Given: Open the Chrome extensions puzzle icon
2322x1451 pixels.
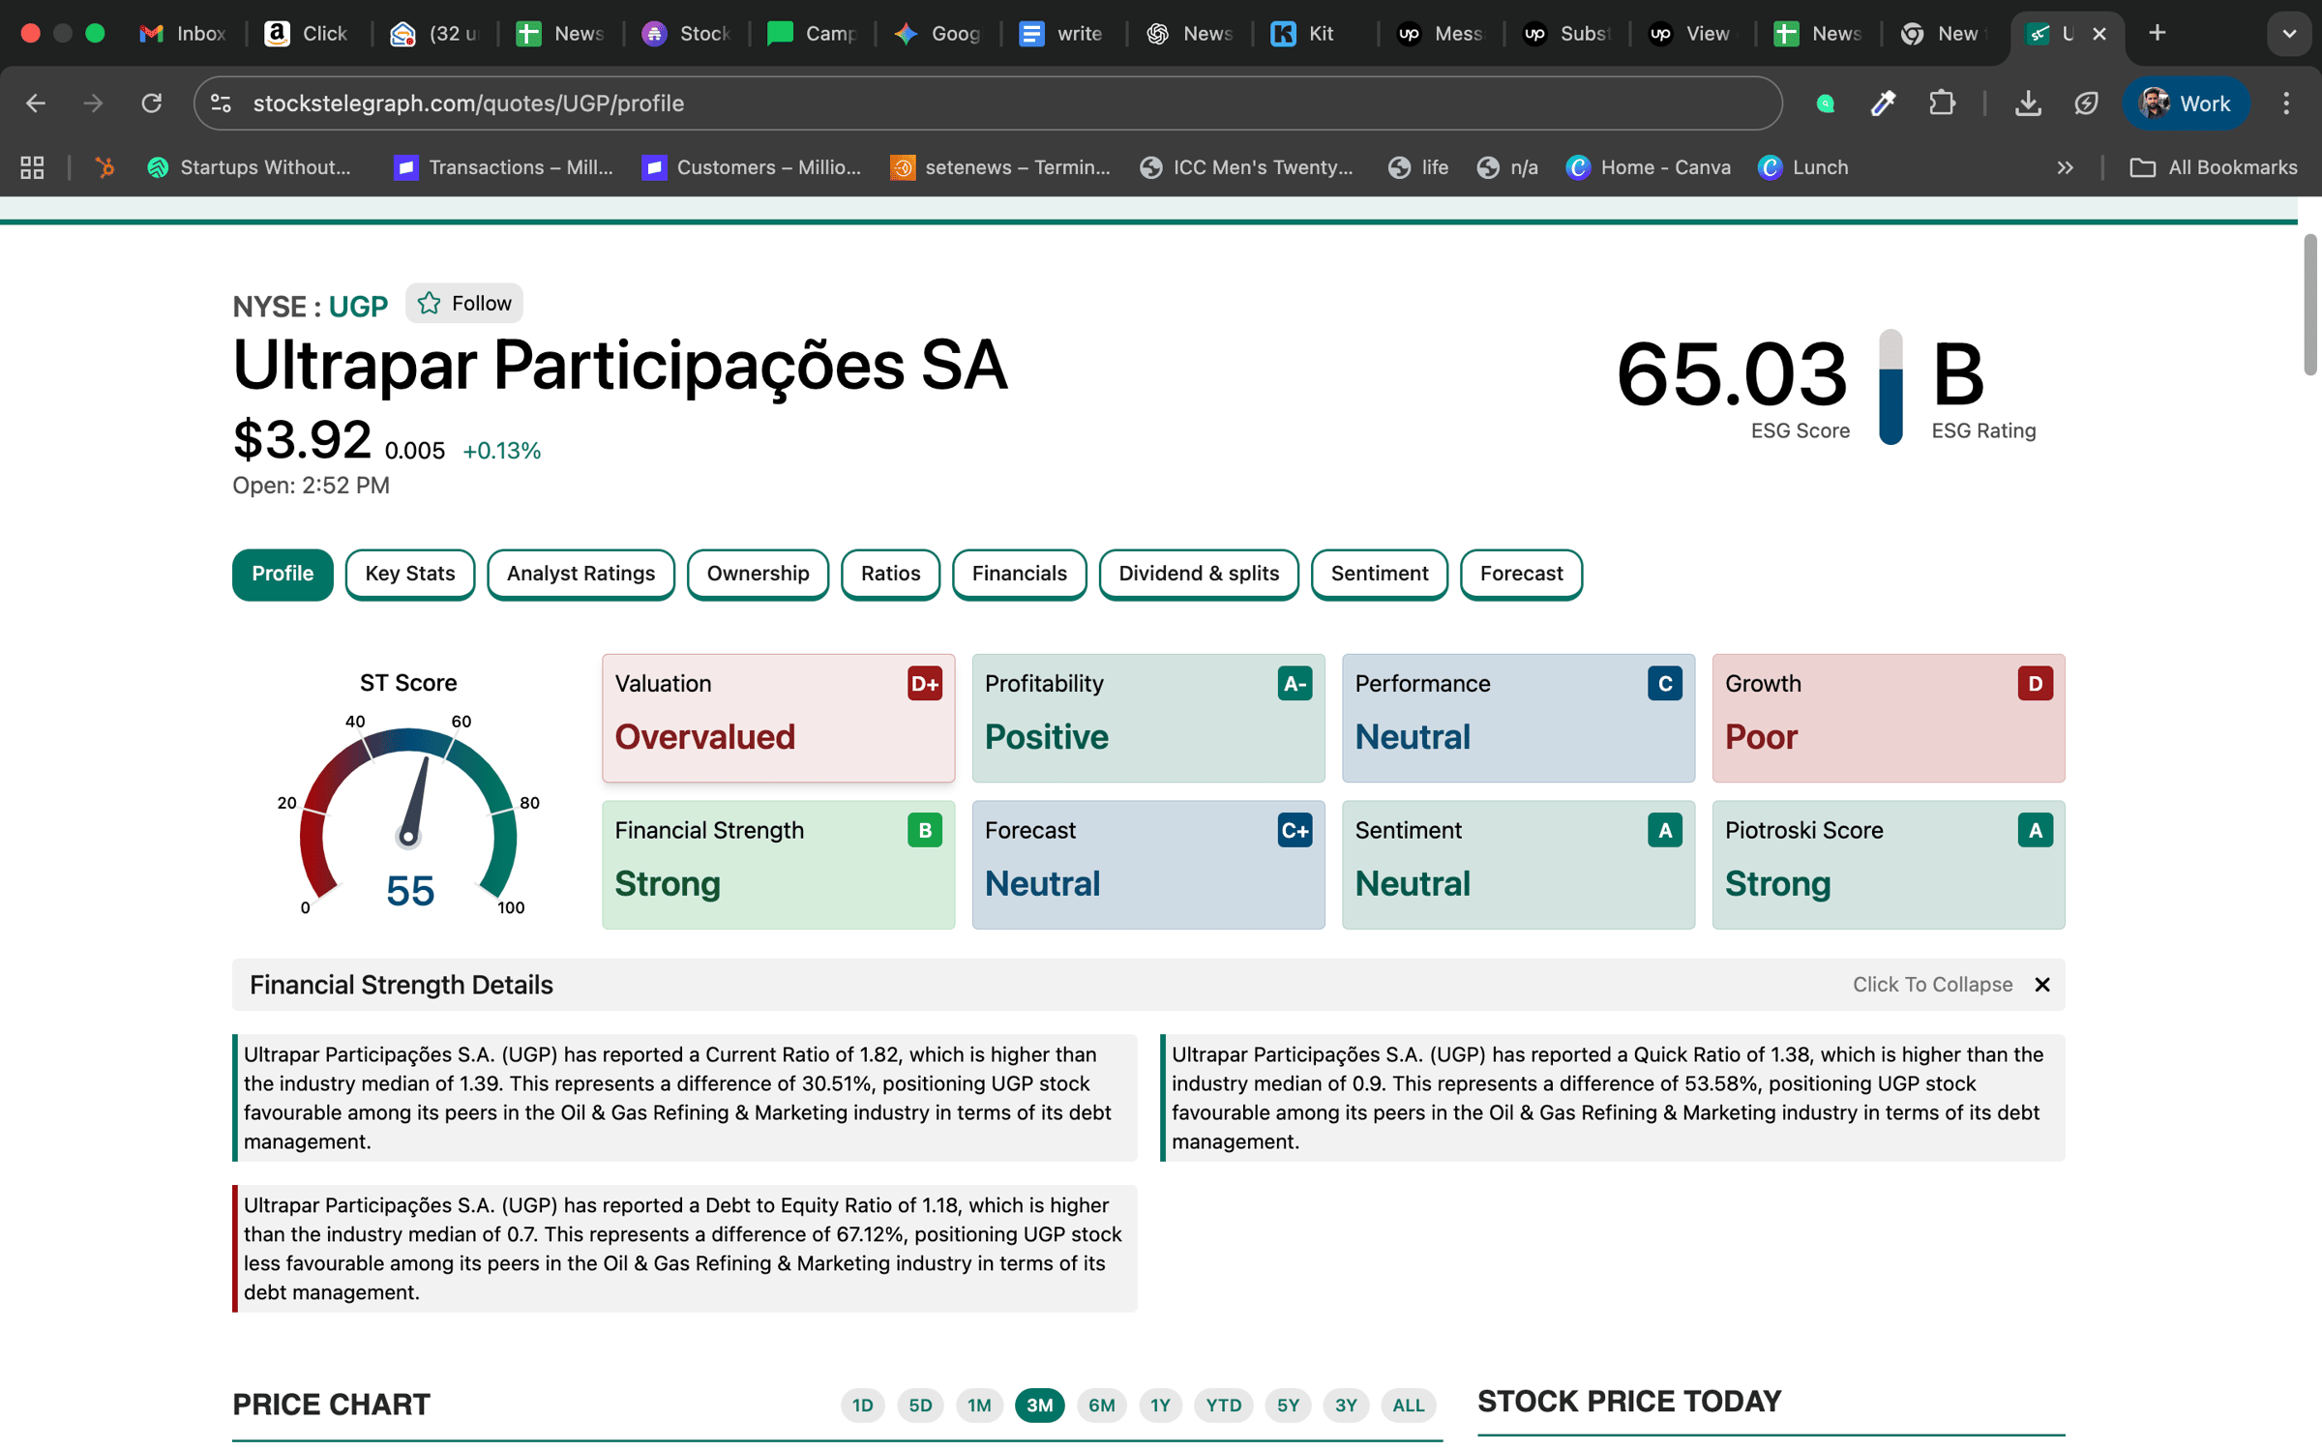Looking at the screenshot, I should pyautogui.click(x=1942, y=104).
